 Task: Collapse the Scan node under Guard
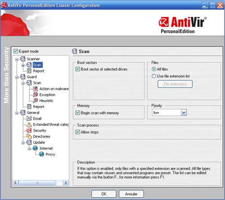23,83
